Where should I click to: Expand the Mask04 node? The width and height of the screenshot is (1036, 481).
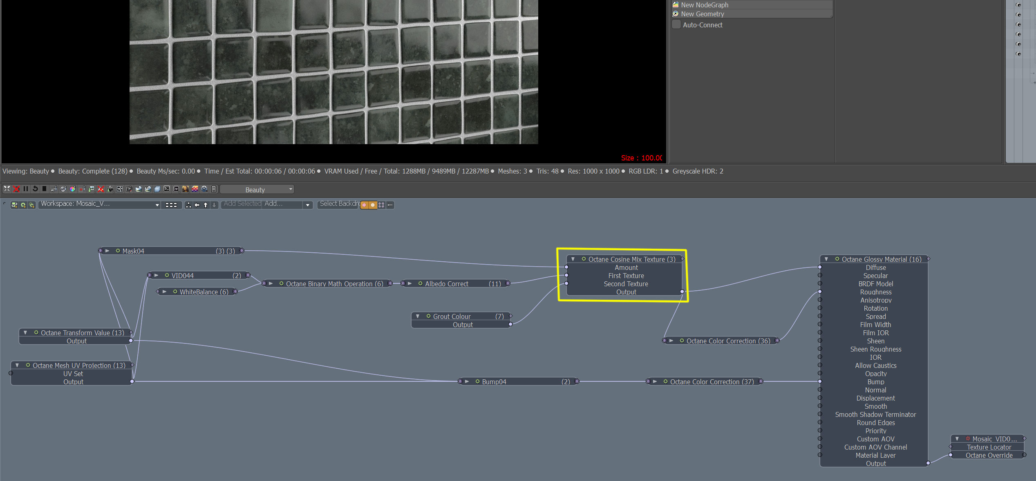tap(107, 251)
